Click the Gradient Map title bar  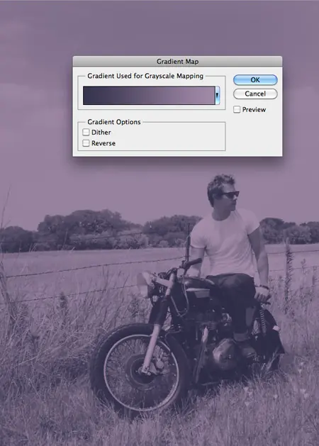[x=177, y=62]
